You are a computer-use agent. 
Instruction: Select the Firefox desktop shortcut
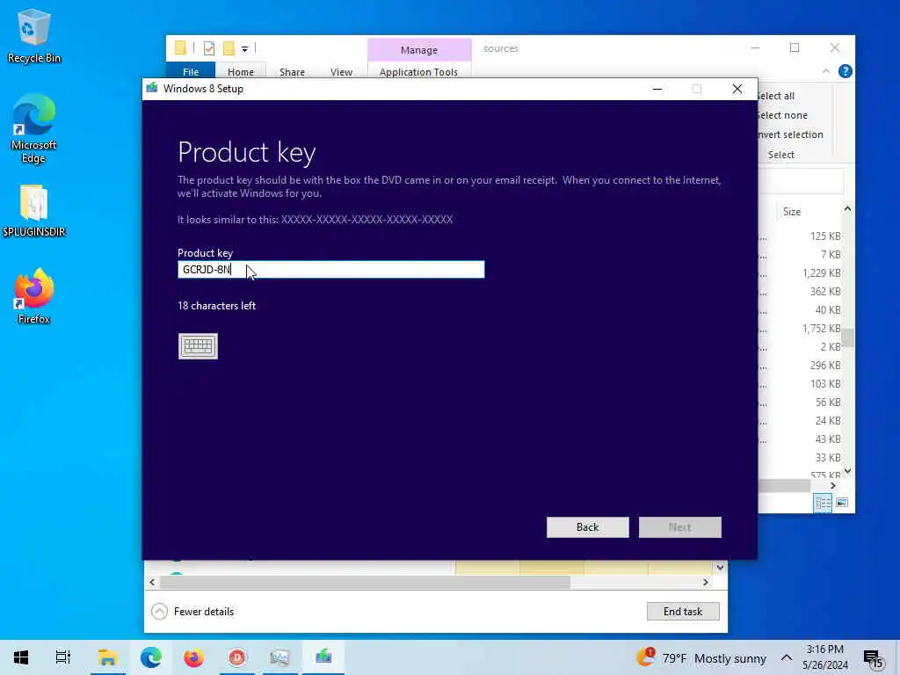pyautogui.click(x=34, y=297)
